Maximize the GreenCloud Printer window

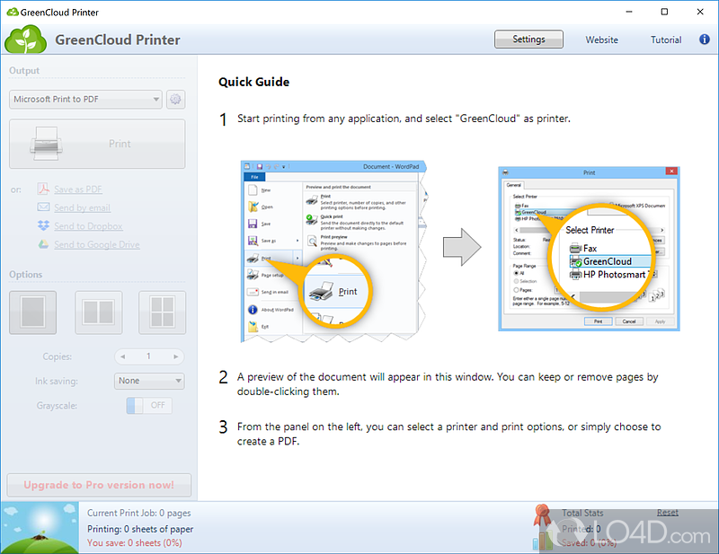tap(664, 12)
